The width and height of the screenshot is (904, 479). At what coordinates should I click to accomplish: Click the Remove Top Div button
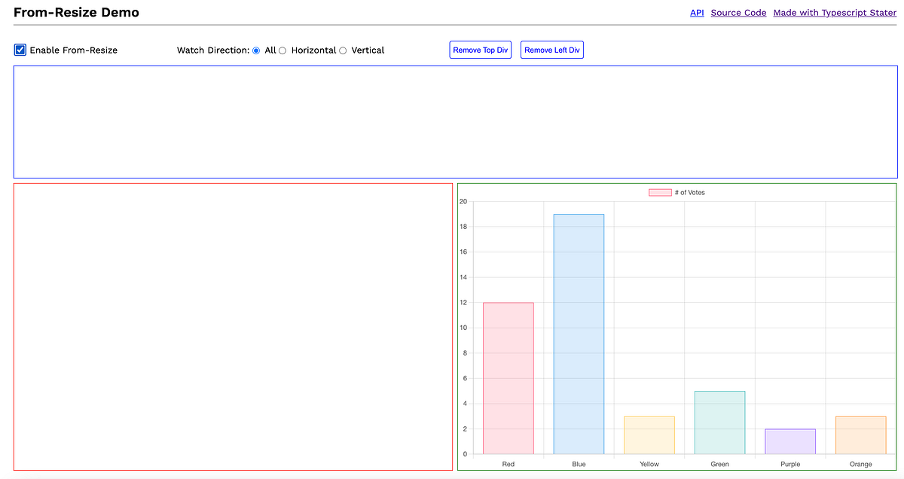click(x=480, y=50)
